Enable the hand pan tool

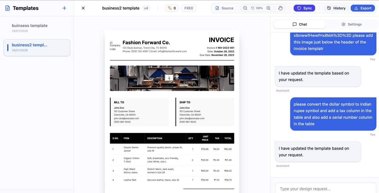(281, 8)
